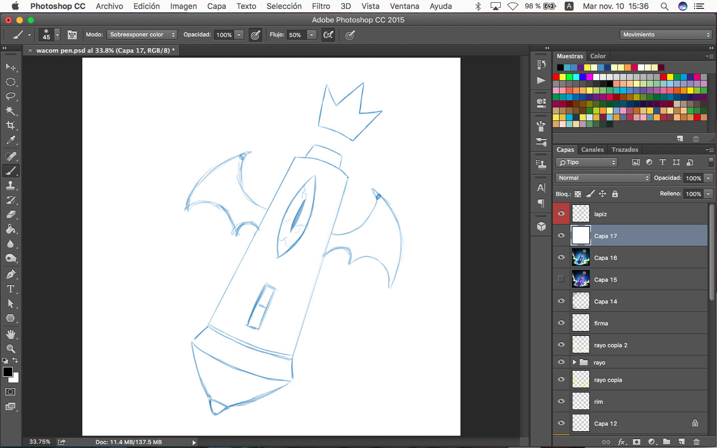Select the Paint Bucket tool
Image resolution: width=717 pixels, height=448 pixels.
pyautogui.click(x=11, y=229)
